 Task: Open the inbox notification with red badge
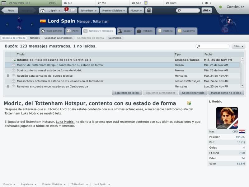(x=66, y=10)
